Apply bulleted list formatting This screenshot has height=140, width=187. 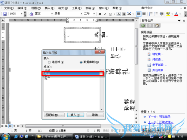(156, 14)
